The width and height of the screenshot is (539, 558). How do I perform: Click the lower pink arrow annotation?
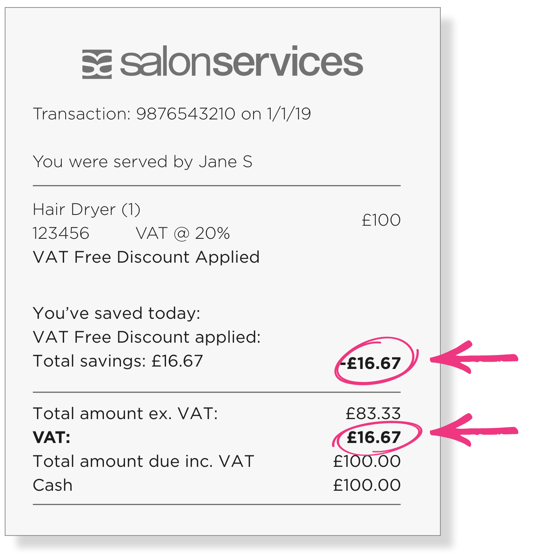click(473, 430)
